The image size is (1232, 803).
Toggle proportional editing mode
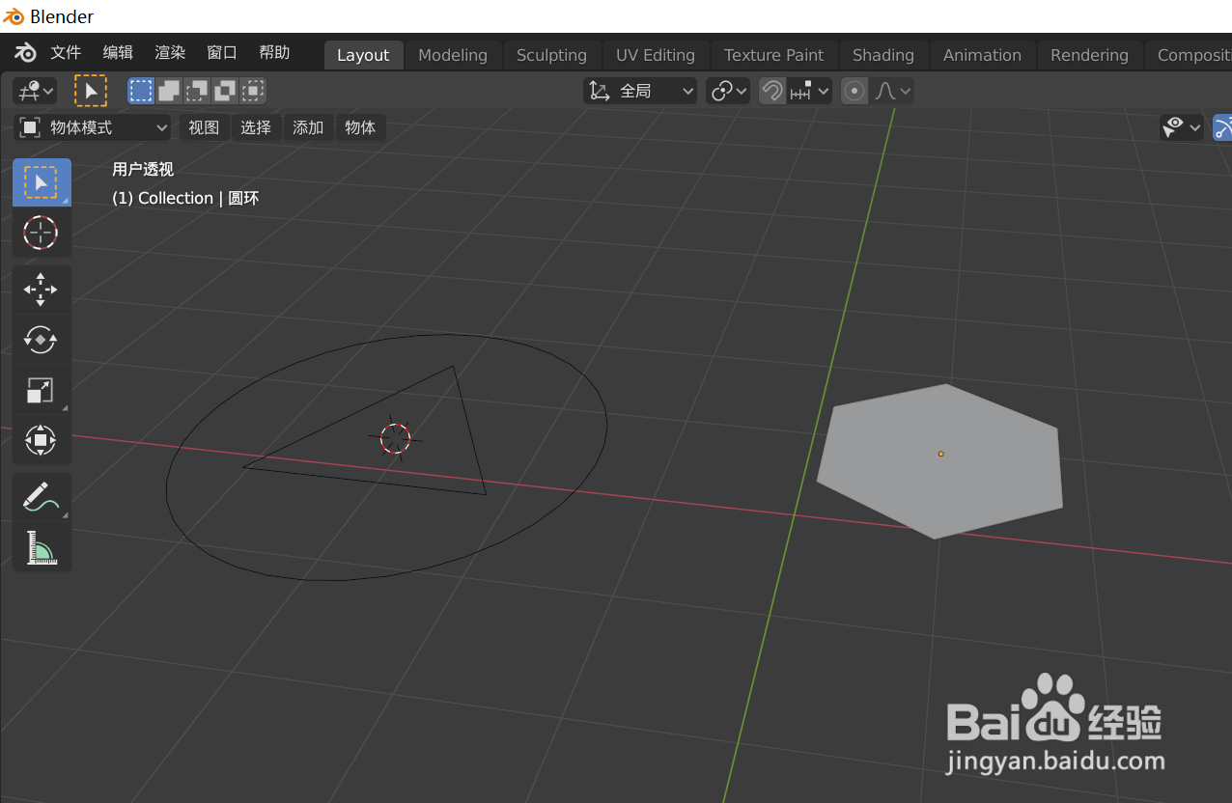854,90
